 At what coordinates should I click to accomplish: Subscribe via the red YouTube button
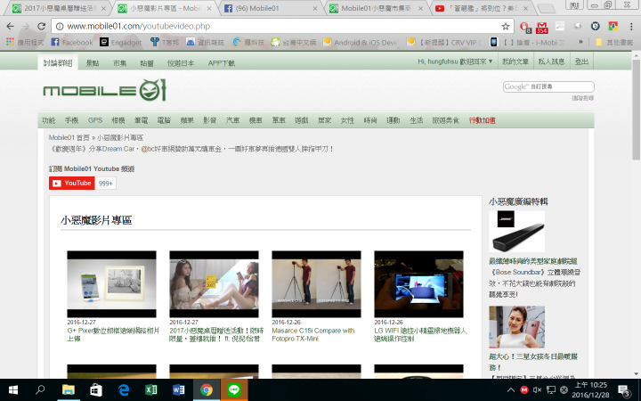pyautogui.click(x=72, y=183)
